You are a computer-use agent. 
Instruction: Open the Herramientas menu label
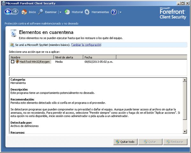(100, 12)
